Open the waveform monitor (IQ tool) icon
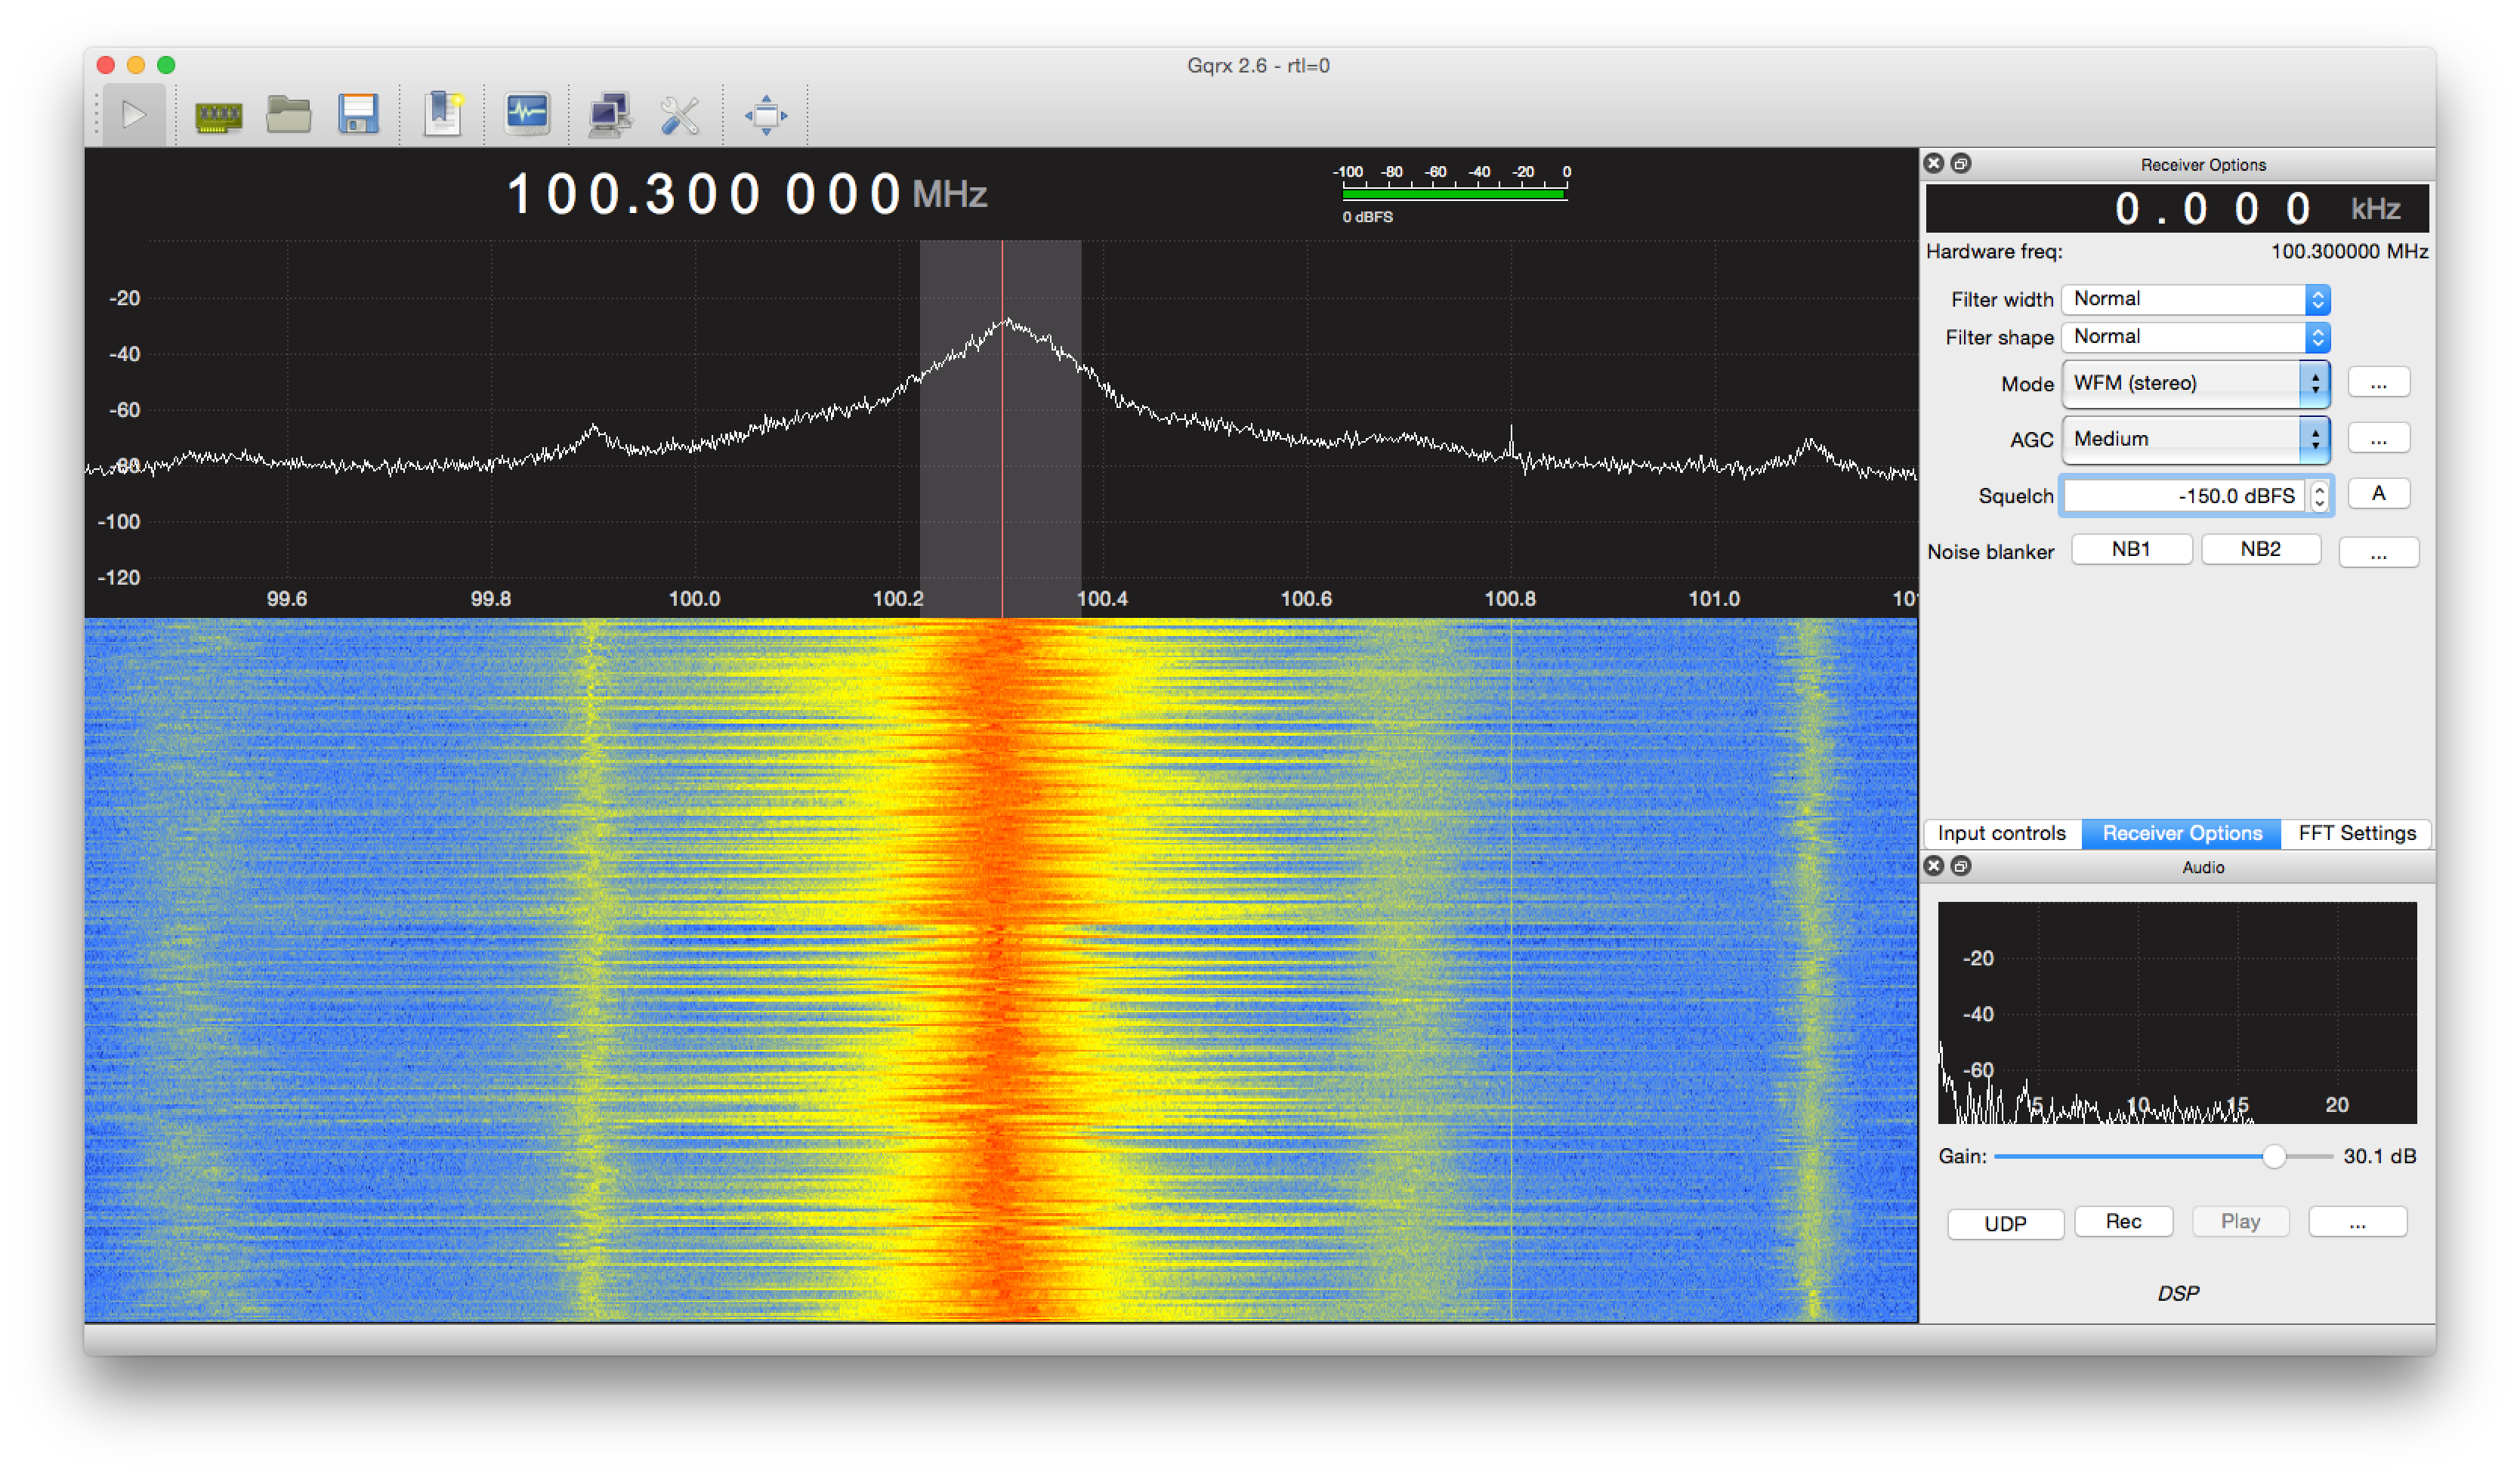The height and width of the screenshot is (1476, 2520). (527, 115)
